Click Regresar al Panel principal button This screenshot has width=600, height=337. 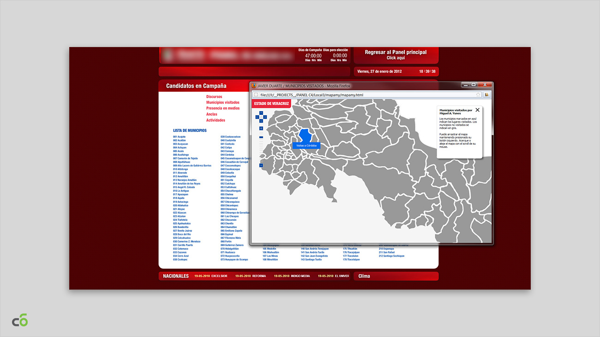pyautogui.click(x=396, y=55)
